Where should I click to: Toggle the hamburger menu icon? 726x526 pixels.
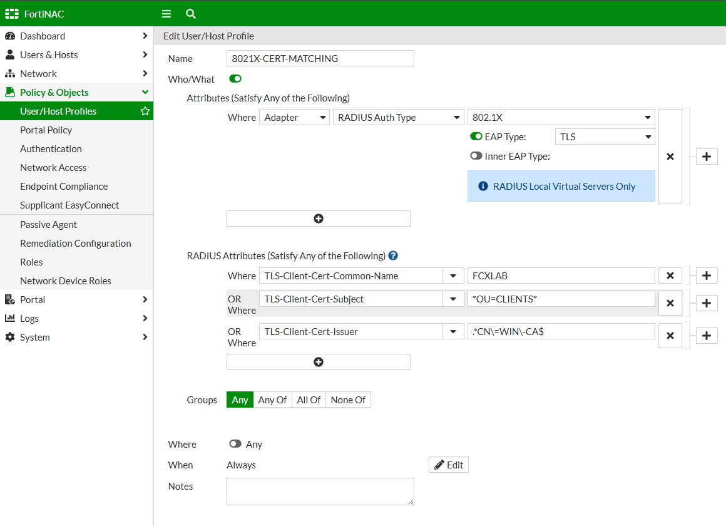(x=166, y=14)
